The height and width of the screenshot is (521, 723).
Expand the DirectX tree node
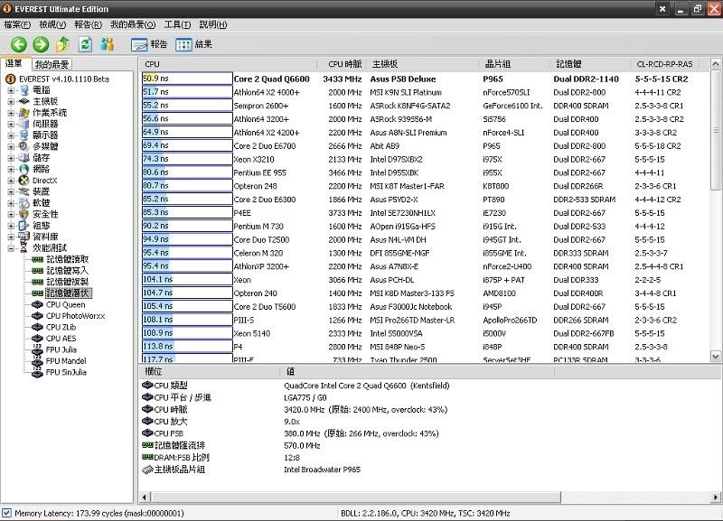pos(11,180)
